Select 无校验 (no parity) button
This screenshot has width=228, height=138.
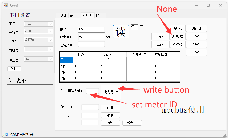point(178,36)
